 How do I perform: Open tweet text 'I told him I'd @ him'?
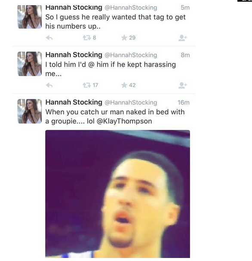coord(111,69)
